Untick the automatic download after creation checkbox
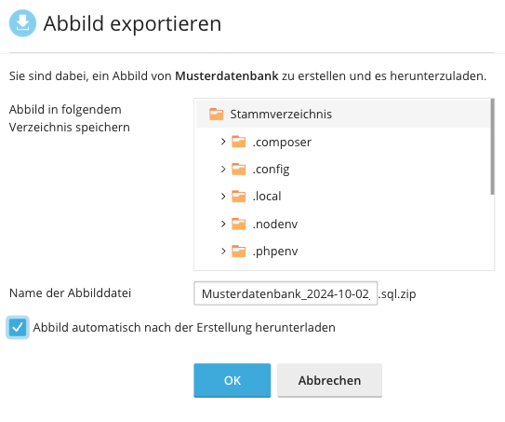 18,328
